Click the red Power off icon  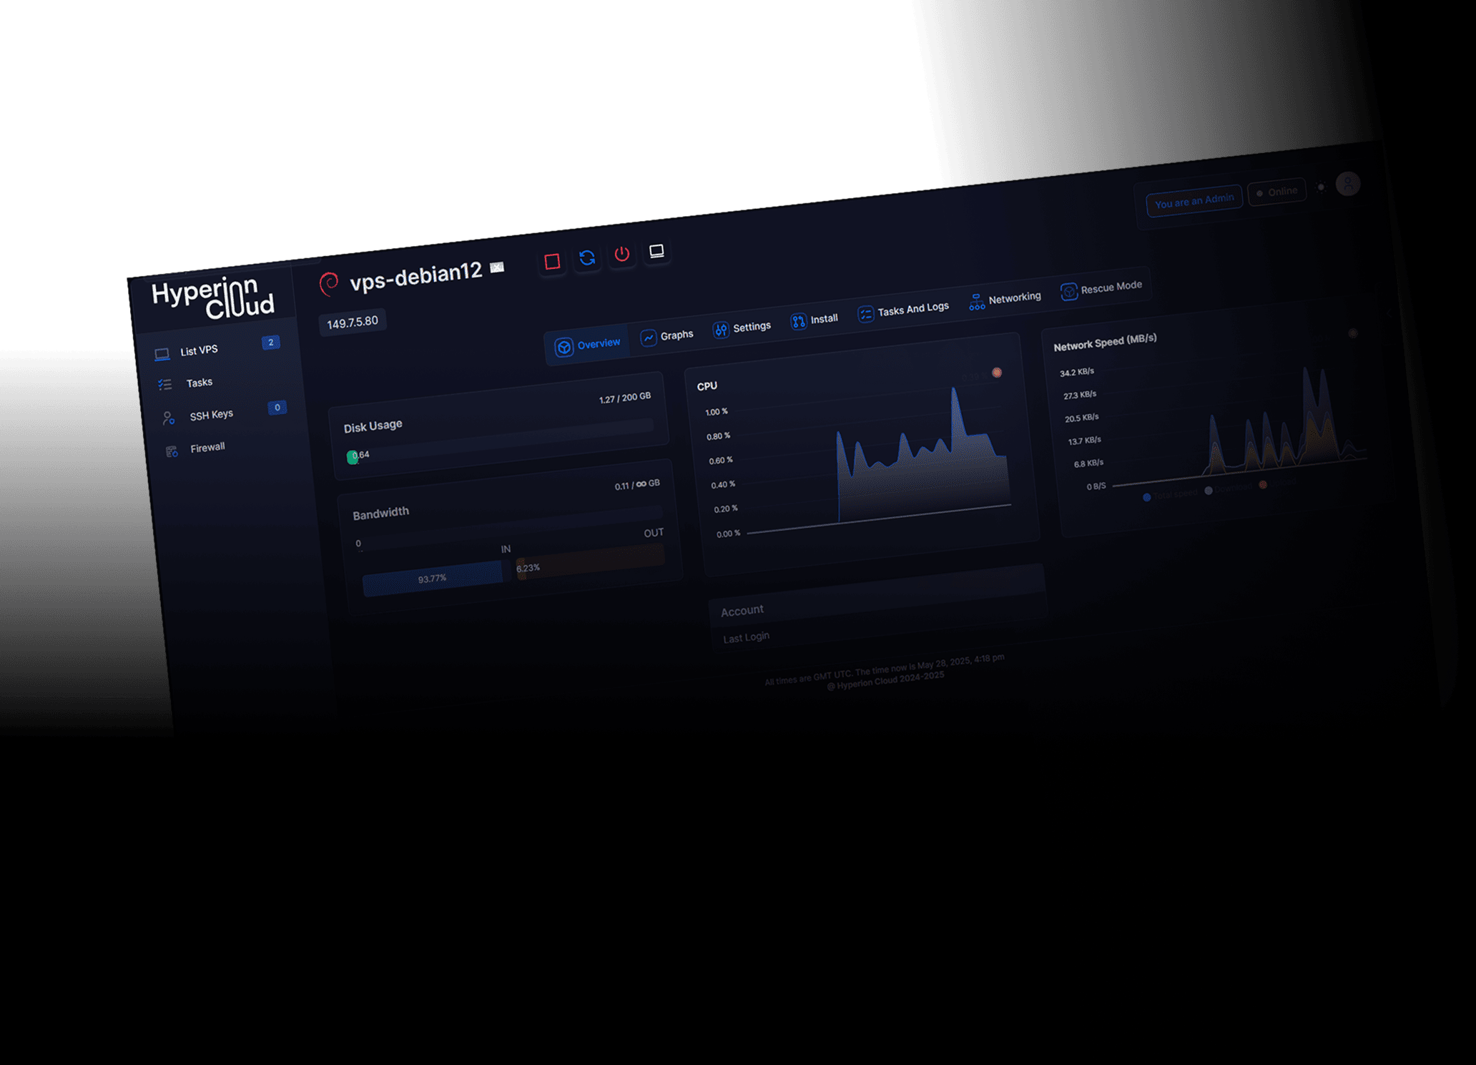pos(622,254)
